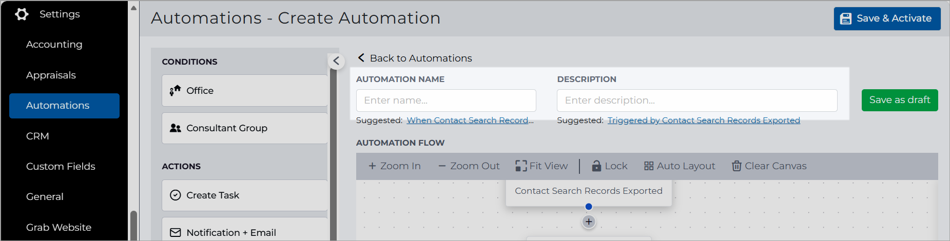Viewport: 950px width, 241px height.
Task: Focus the Automation Name input field
Action: click(x=446, y=101)
